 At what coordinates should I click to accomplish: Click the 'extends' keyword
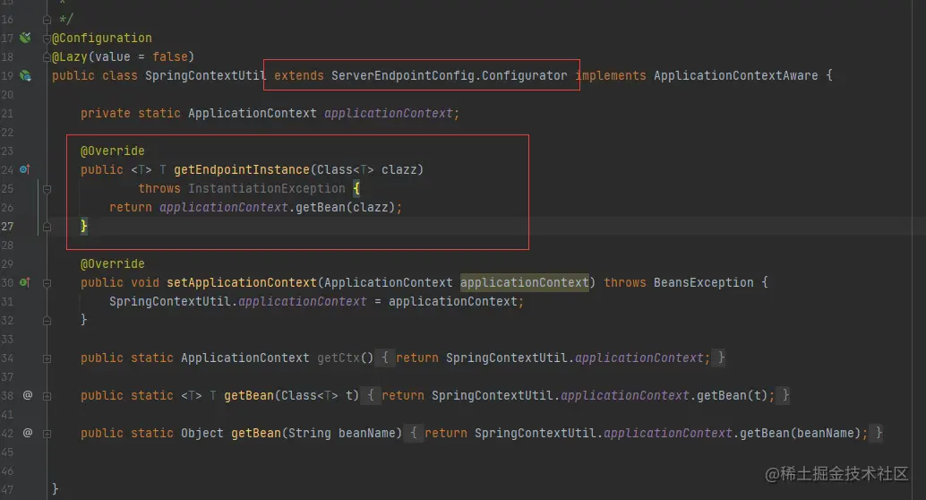299,75
